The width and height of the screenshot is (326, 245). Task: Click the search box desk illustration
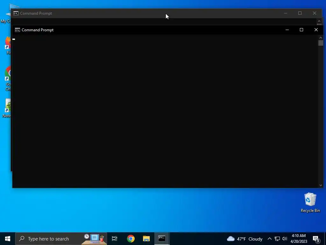coord(94,239)
